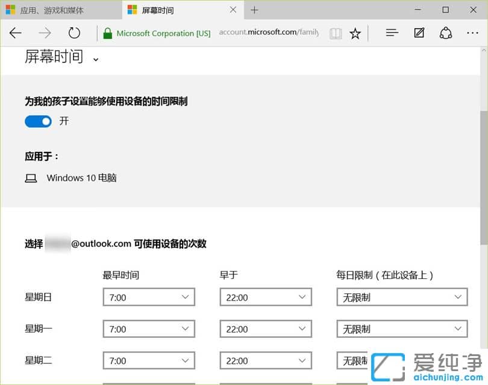The height and width of the screenshot is (385, 488).
Task: Open the 星期日 earliest time dropdown showing 7:00
Action: pos(148,296)
